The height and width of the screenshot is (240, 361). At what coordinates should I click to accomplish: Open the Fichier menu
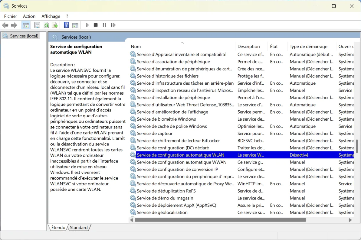(10, 16)
